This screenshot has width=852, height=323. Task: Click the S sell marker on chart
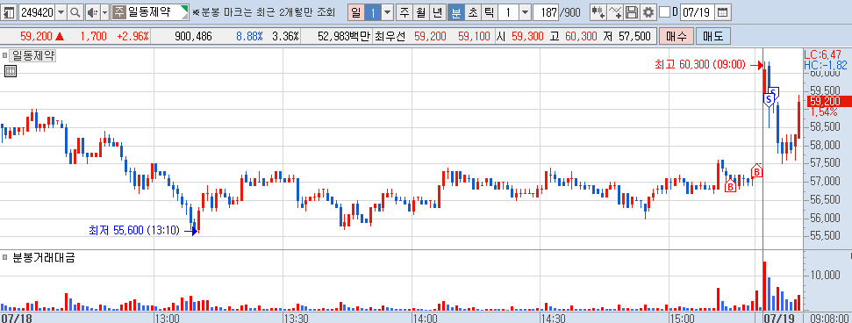pyautogui.click(x=769, y=99)
